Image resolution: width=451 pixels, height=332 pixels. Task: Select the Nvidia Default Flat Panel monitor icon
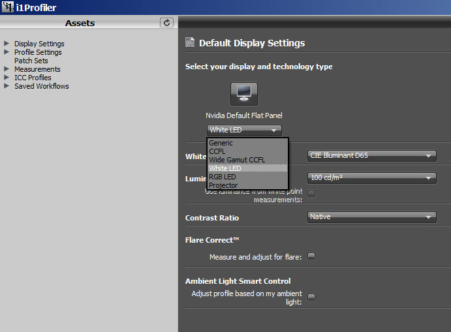[x=244, y=94]
